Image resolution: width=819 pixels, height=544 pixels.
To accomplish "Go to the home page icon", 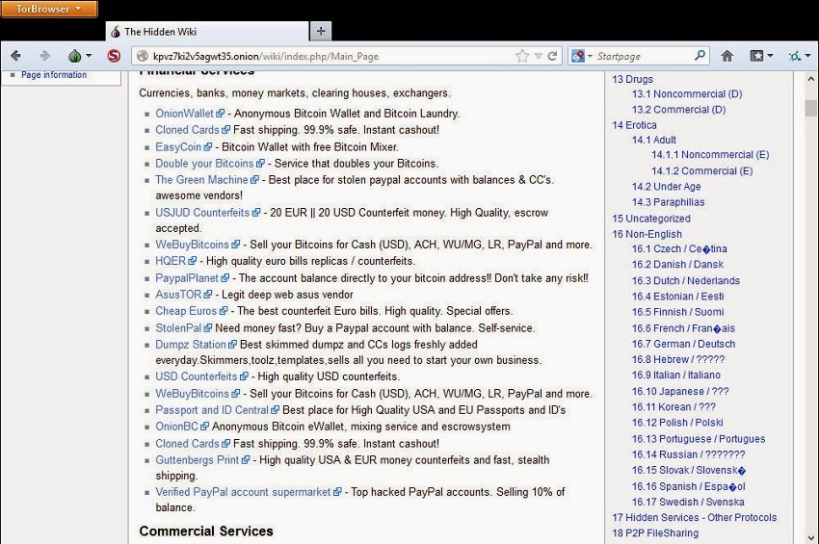I will (x=727, y=56).
